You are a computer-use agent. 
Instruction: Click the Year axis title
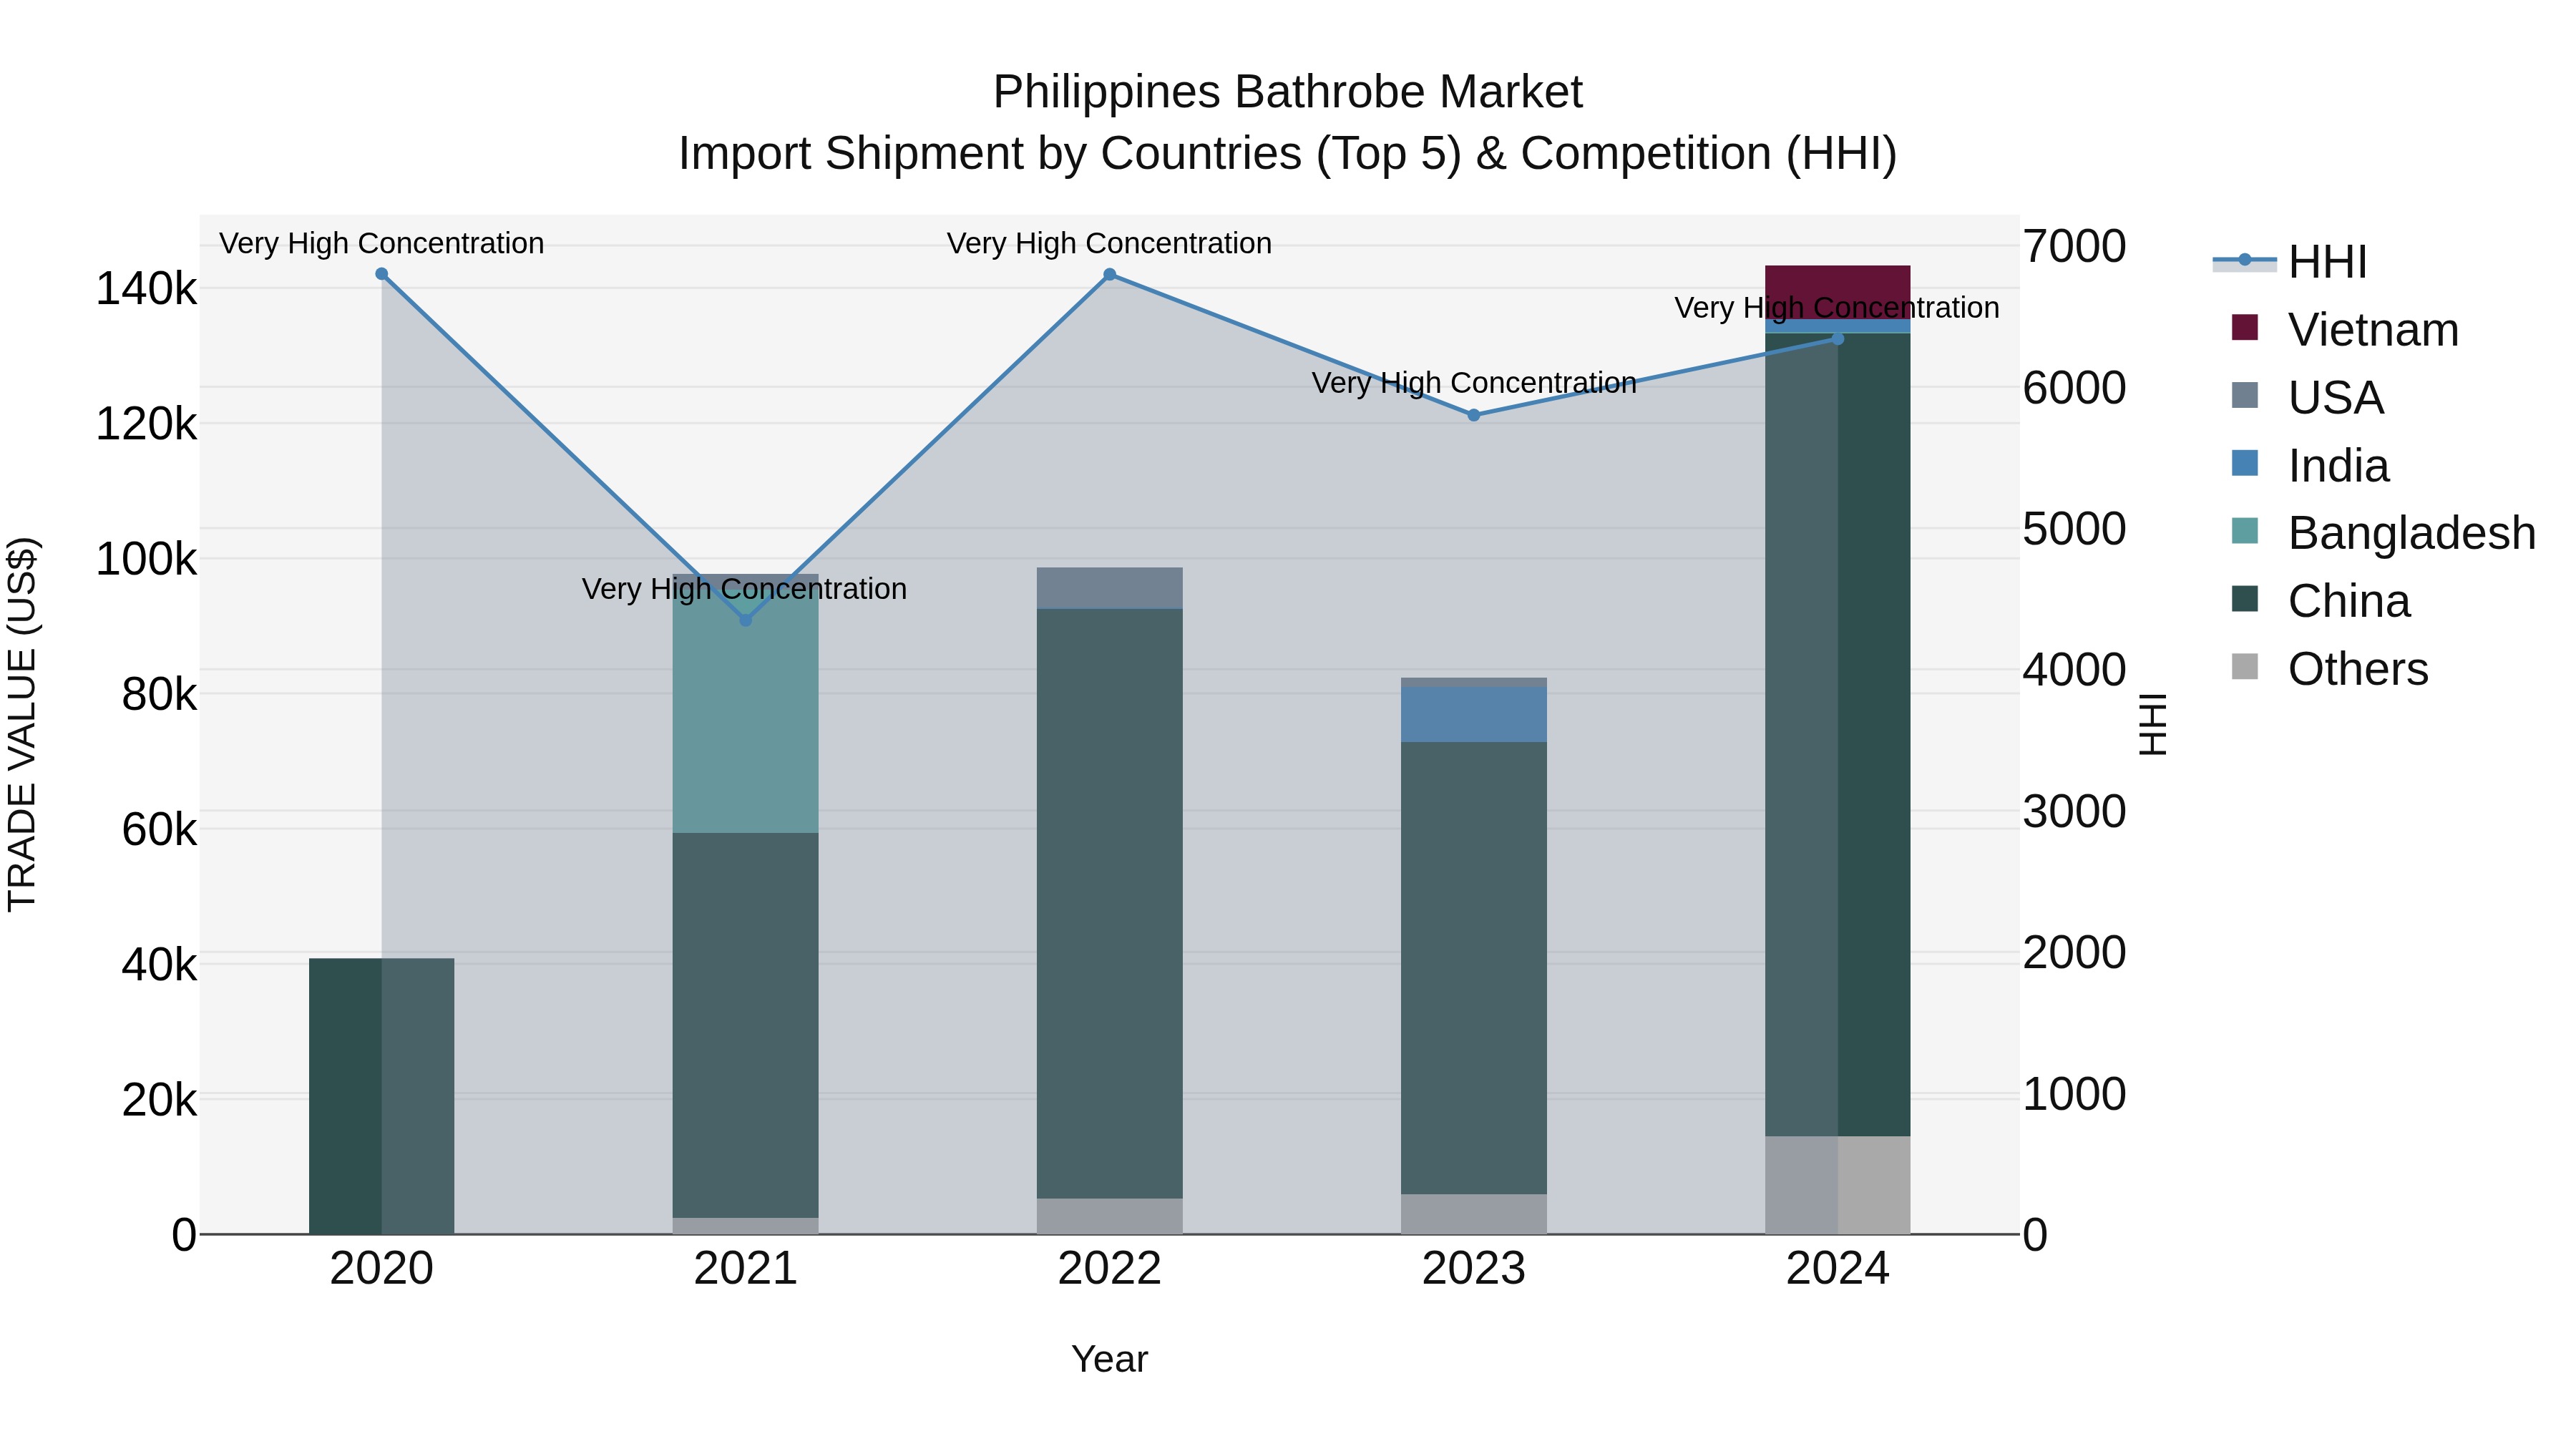pos(1109,1359)
